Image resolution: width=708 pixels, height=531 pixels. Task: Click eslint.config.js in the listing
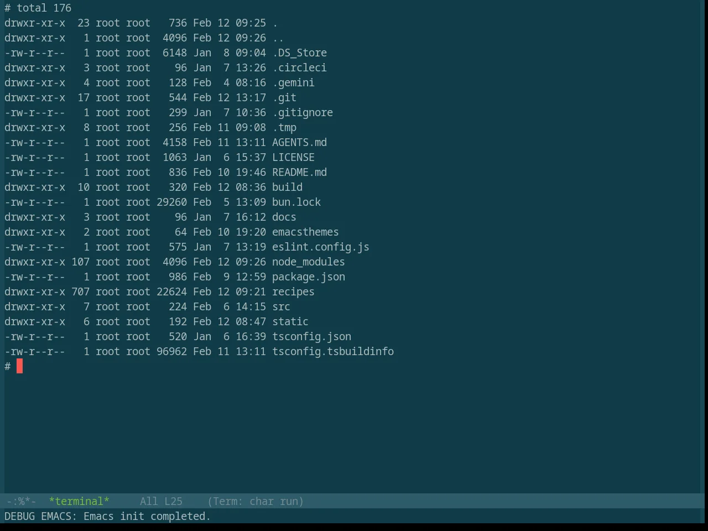tap(321, 247)
